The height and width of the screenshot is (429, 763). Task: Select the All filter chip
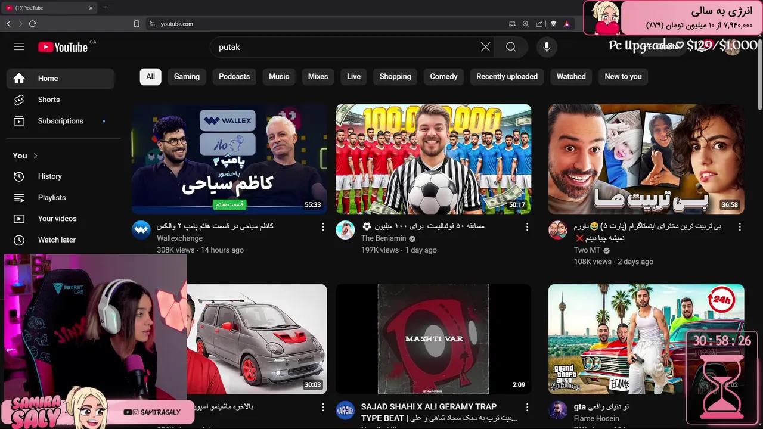(150, 76)
